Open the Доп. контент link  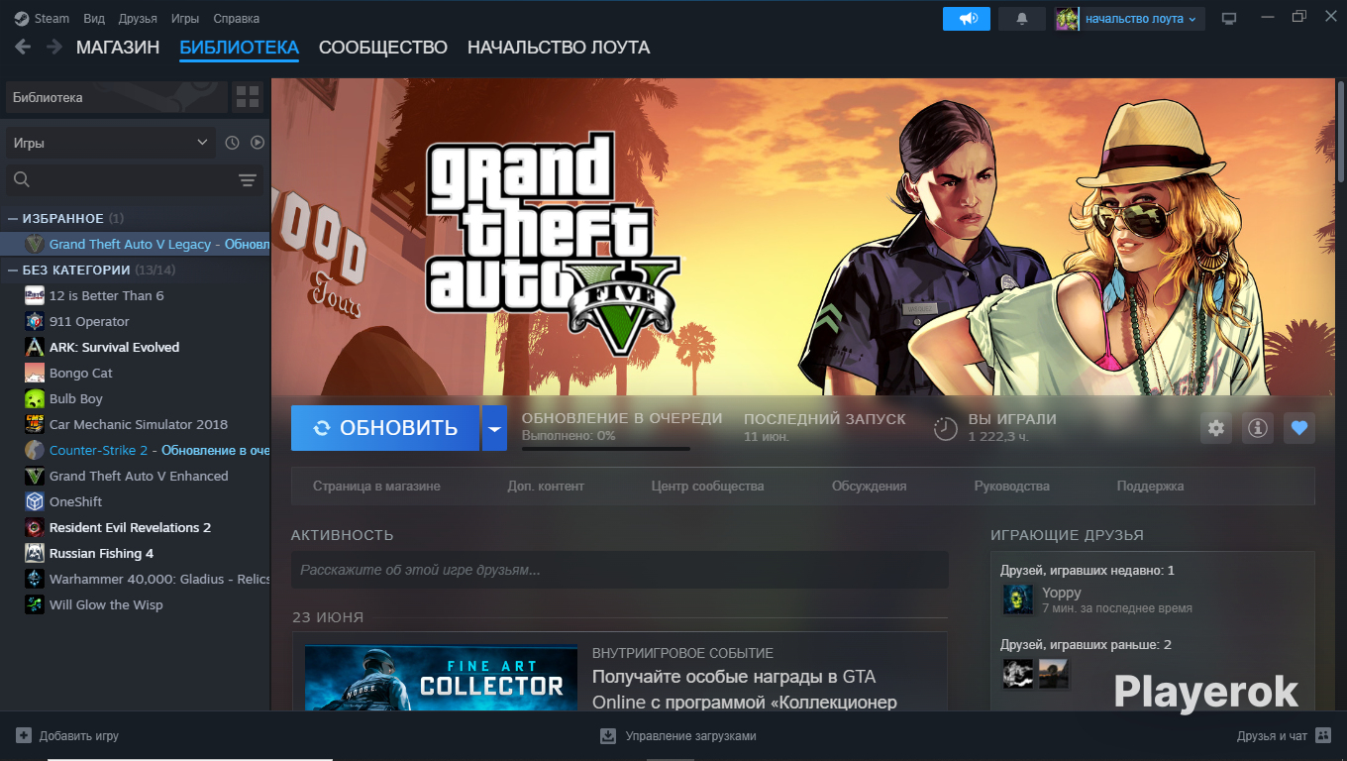click(x=546, y=487)
